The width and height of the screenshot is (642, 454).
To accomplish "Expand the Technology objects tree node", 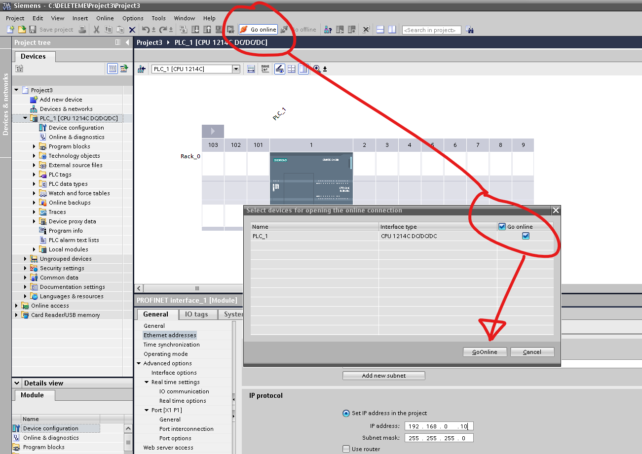I will [35, 156].
